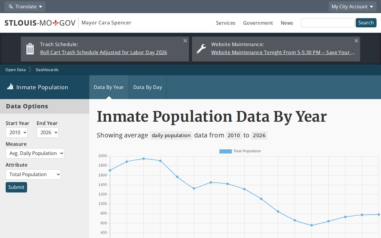Open the News menu
Image resolution: width=381 pixels, height=238 pixels.
[287, 23]
